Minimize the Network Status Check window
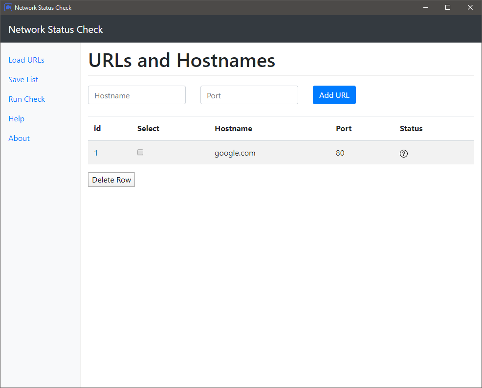Image resolution: width=482 pixels, height=388 pixels. pyautogui.click(x=426, y=7)
